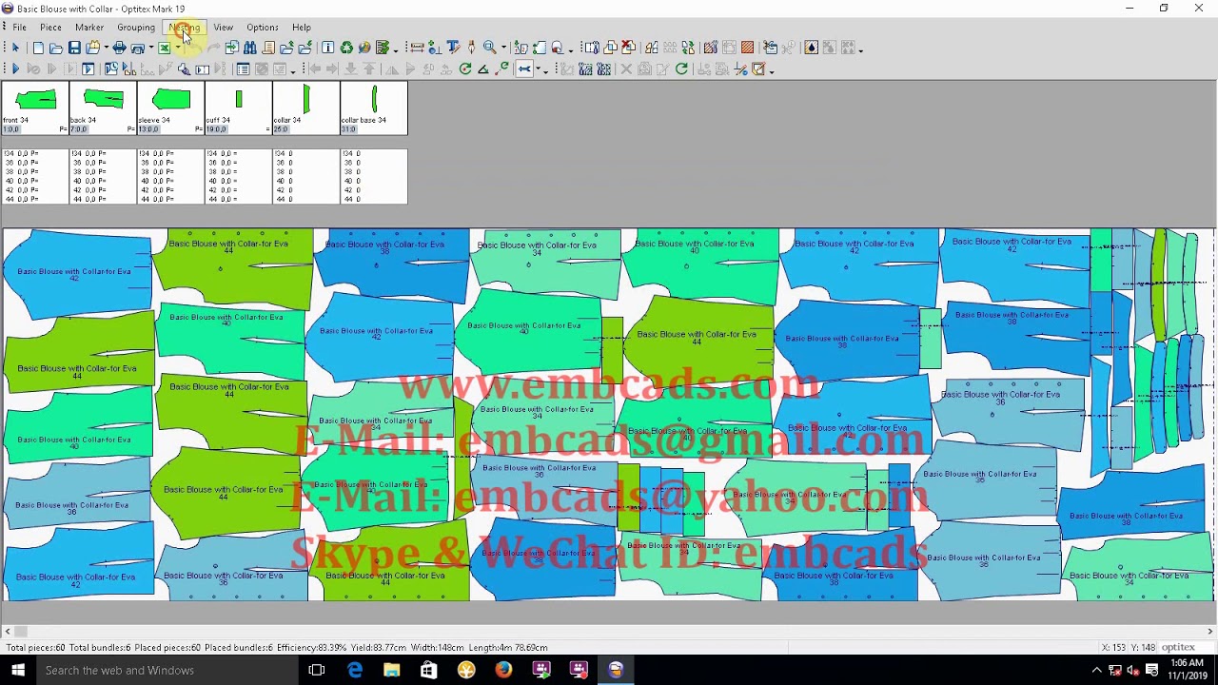Open the Nesting menu
Image resolution: width=1218 pixels, height=685 pixels.
tap(185, 28)
